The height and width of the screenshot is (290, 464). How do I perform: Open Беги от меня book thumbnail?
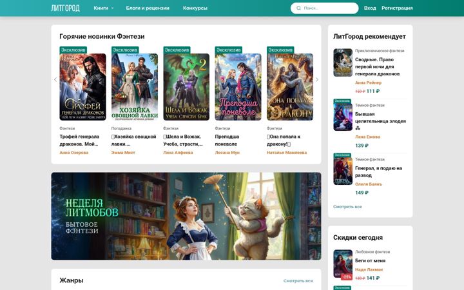343,265
